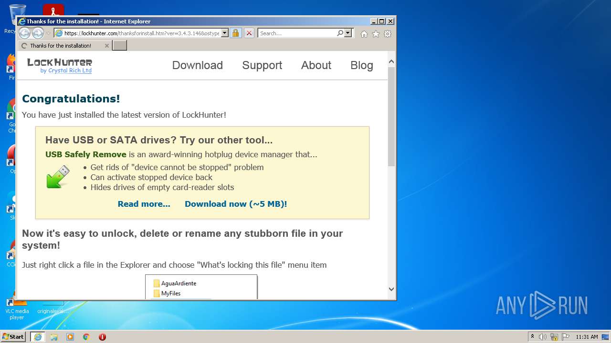Open VLC media player desktop shortcut
Image resolution: width=611 pixels, height=343 pixels.
pyautogui.click(x=17, y=307)
